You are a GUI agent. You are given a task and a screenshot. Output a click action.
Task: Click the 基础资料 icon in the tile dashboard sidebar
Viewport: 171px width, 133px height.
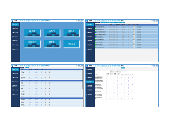pos(12,28)
